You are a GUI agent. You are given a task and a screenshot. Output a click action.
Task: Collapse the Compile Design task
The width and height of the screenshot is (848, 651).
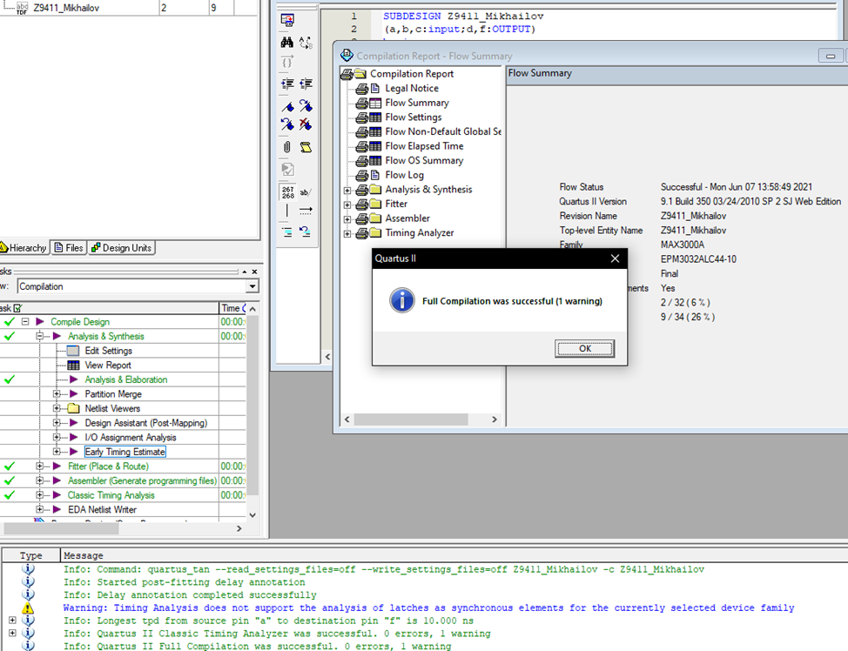click(x=25, y=321)
